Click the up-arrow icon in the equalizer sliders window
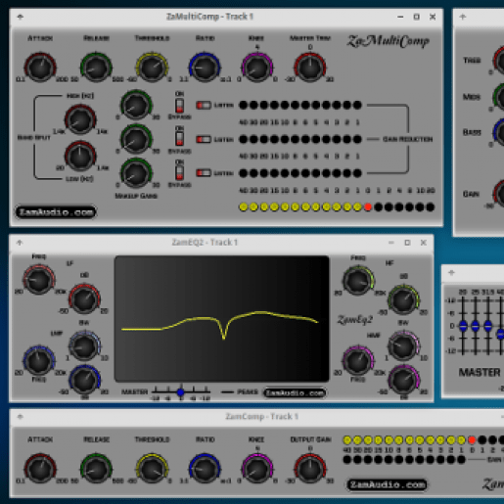 point(451,273)
